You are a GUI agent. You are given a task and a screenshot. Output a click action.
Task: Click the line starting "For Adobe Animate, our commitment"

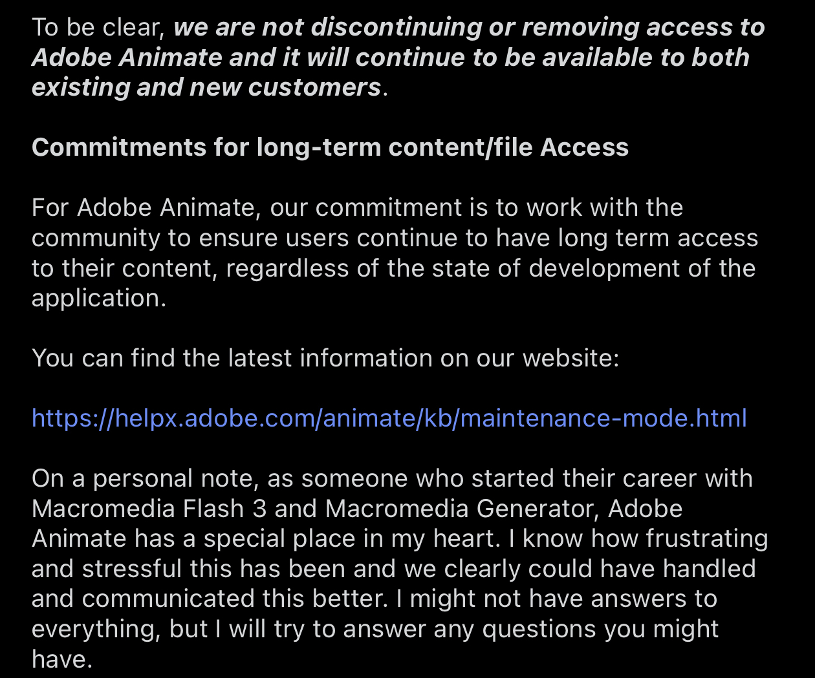pyautogui.click(x=357, y=207)
